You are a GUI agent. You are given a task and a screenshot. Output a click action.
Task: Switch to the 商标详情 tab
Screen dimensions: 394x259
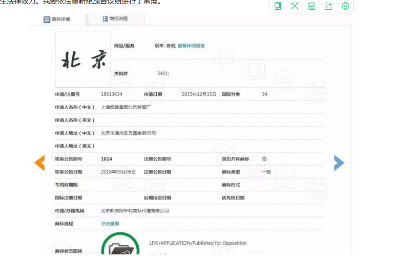(57, 19)
